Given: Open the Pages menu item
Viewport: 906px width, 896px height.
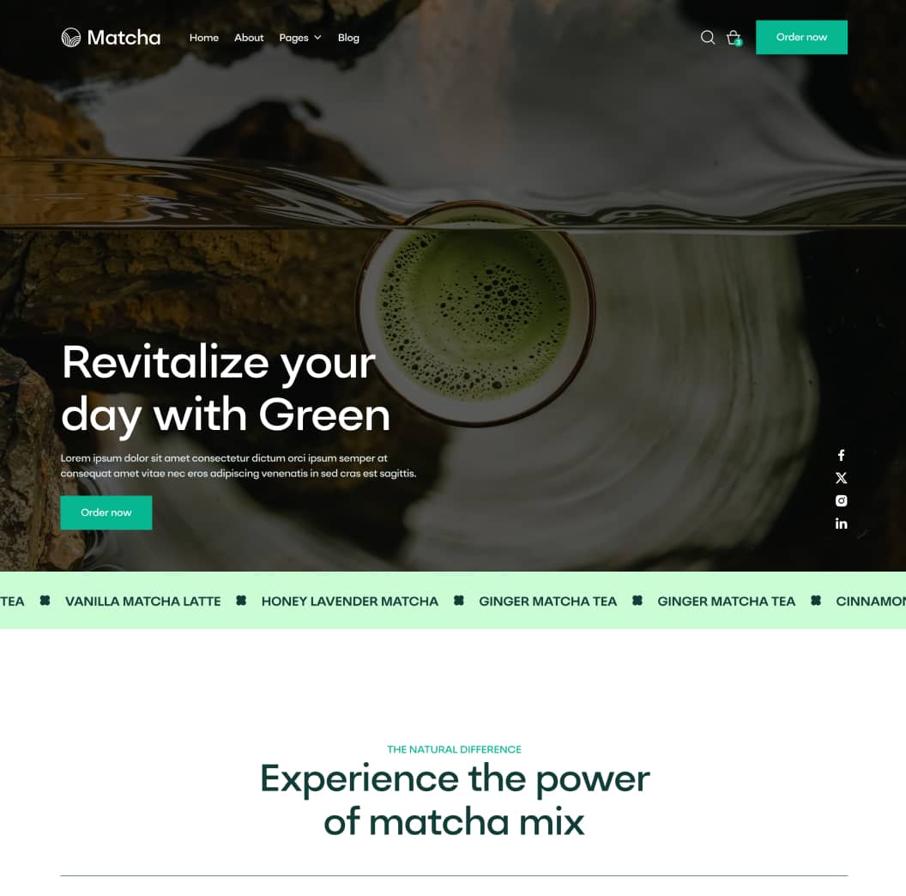Looking at the screenshot, I should click(x=293, y=38).
